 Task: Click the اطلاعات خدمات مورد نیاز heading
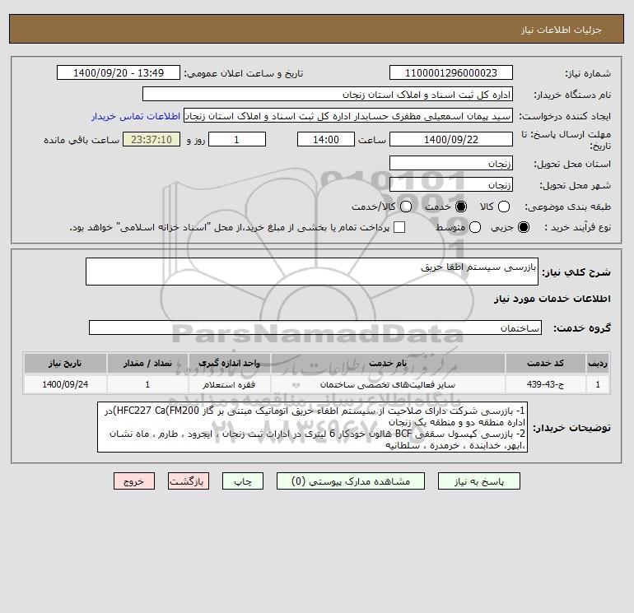[x=552, y=299]
